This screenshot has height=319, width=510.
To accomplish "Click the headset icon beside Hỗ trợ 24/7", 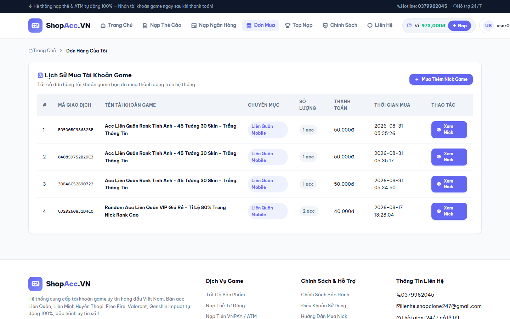I will pos(455,6).
